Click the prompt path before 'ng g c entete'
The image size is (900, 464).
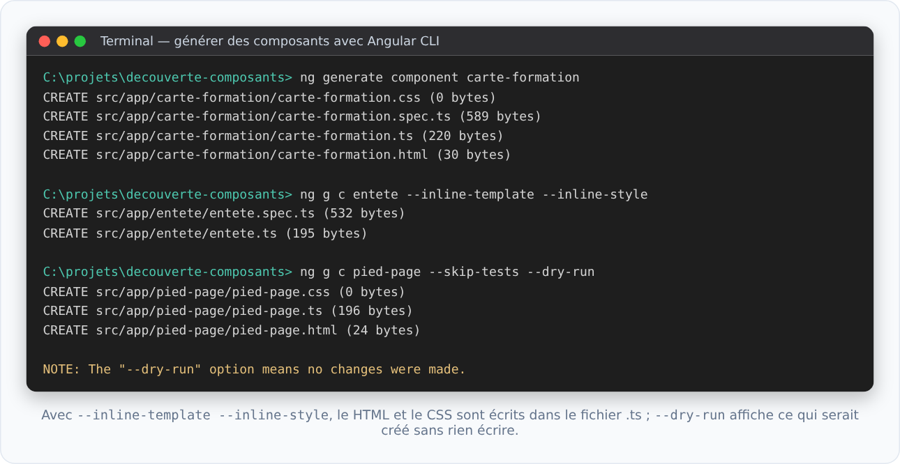coord(167,194)
